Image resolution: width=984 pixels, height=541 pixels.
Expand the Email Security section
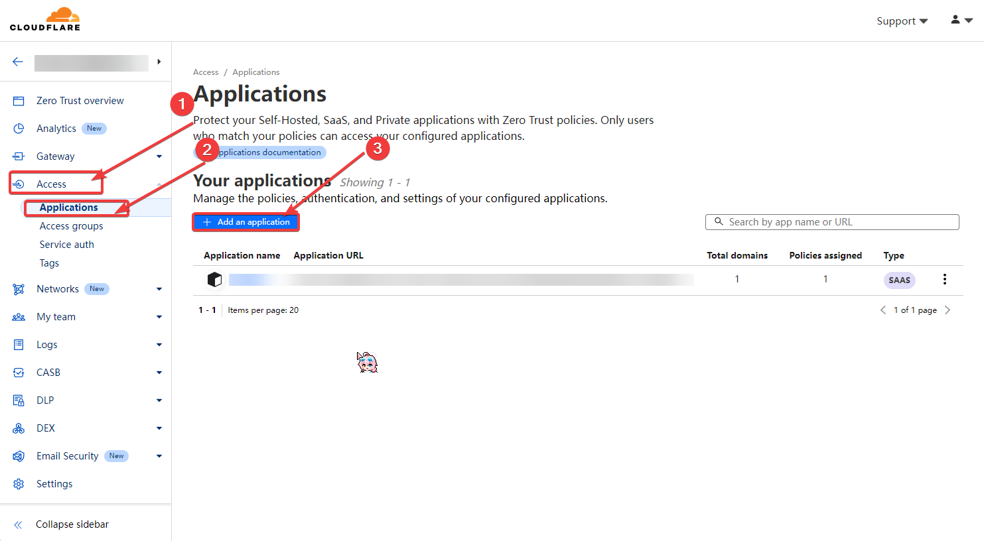point(159,456)
